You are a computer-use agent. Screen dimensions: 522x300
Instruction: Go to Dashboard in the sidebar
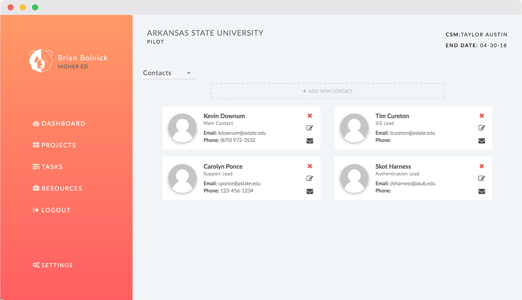(x=59, y=123)
